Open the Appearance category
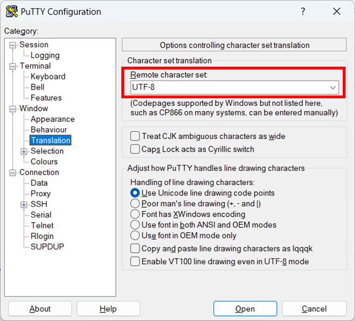 click(52, 119)
